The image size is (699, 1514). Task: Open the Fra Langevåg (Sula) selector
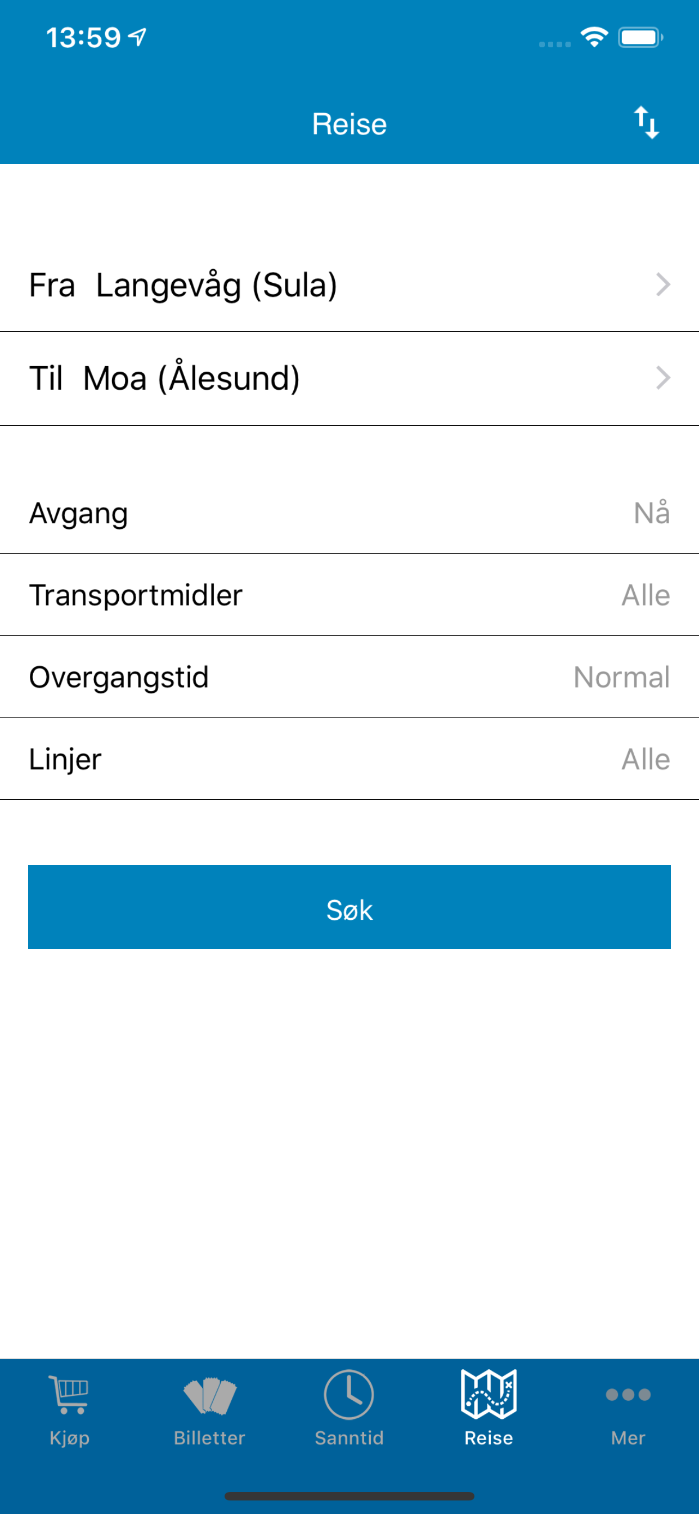tap(349, 286)
